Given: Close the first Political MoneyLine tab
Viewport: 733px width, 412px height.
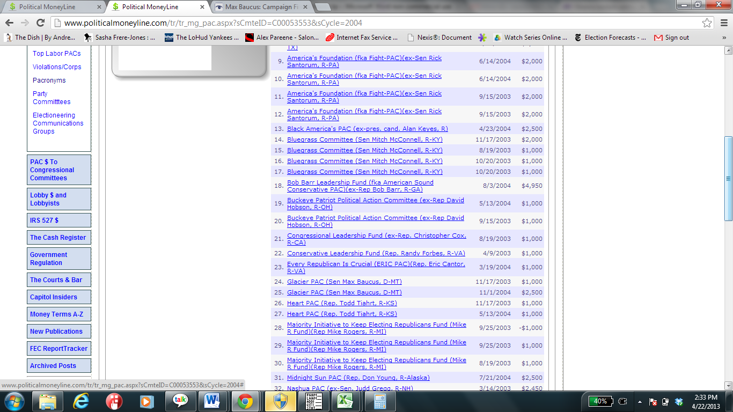Looking at the screenshot, I should click(x=99, y=8).
